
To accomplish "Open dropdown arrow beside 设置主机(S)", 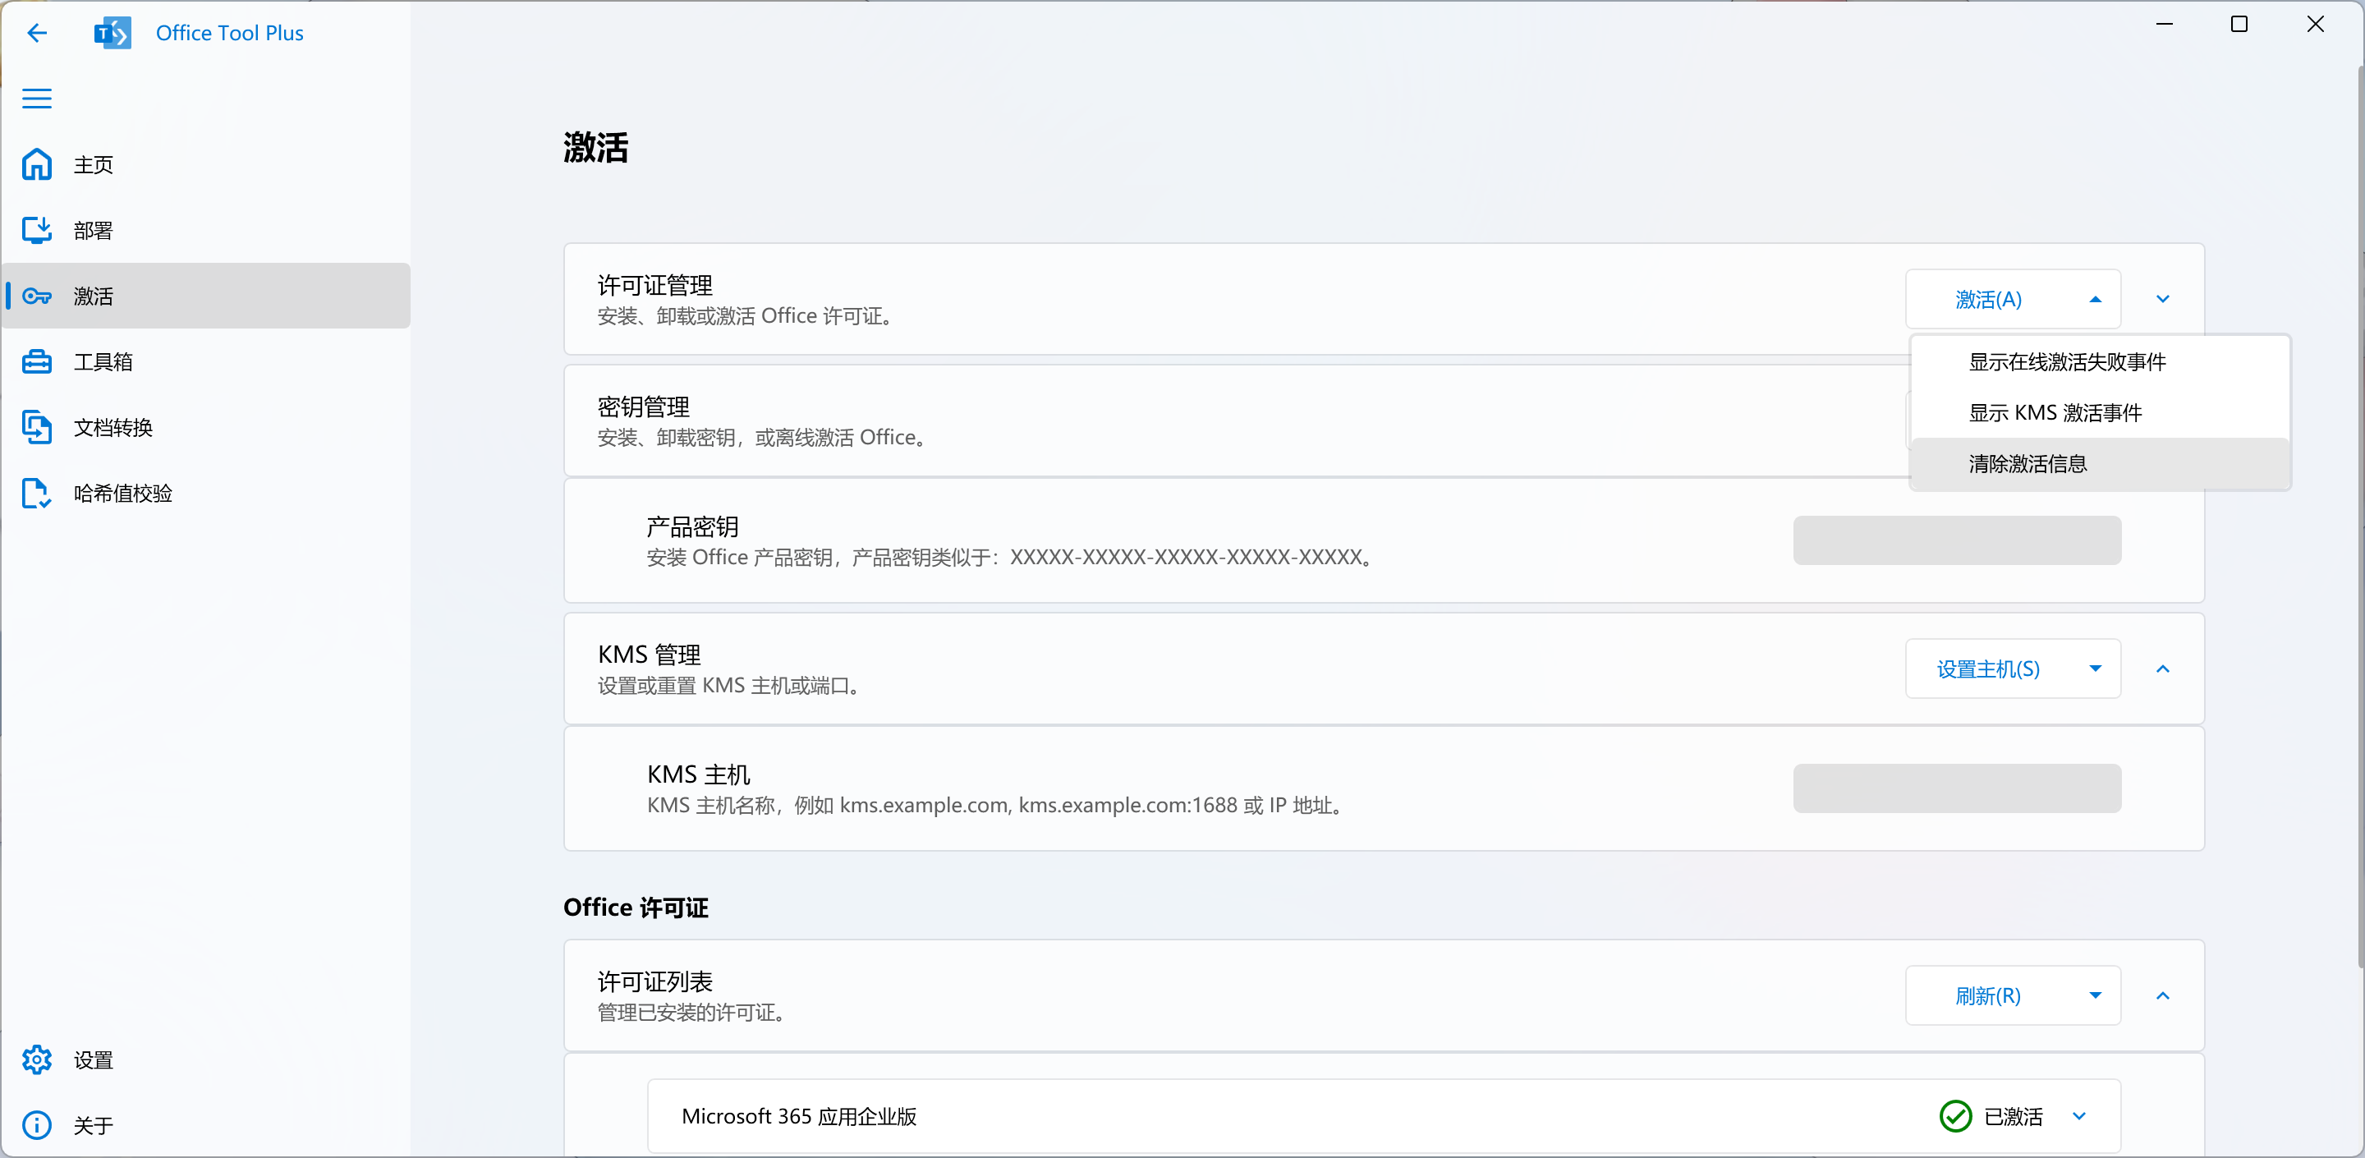I will click(2095, 669).
